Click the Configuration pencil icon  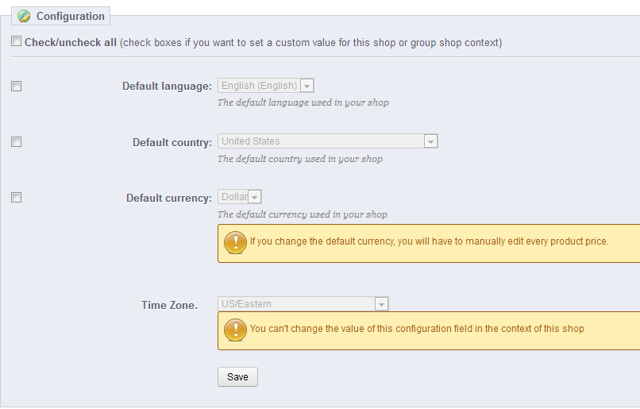point(24,16)
